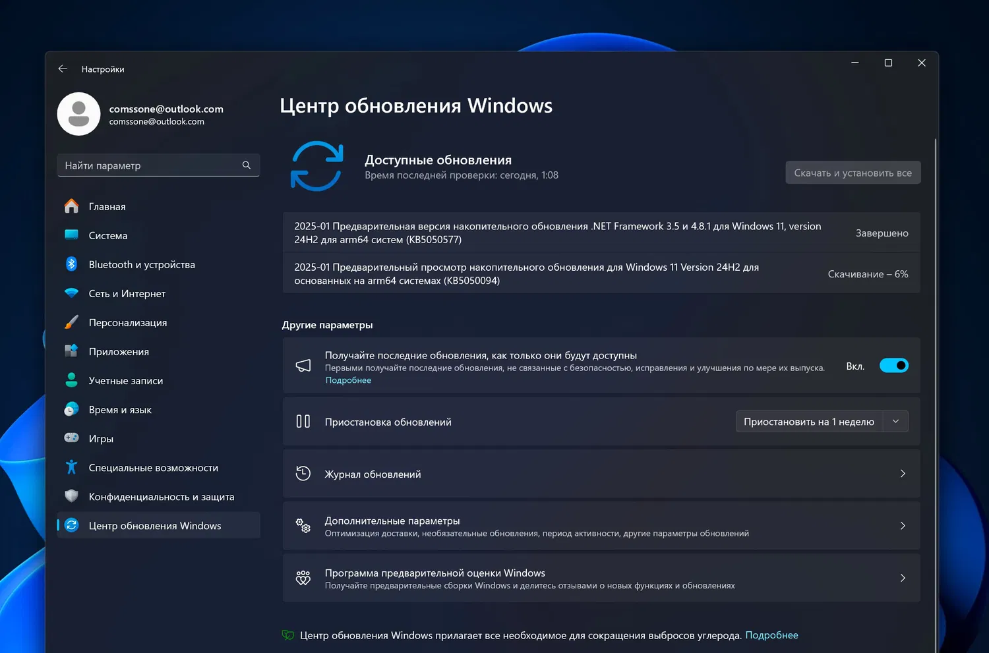
Task: Go to Bluetooth и устройства section
Action: (158, 264)
